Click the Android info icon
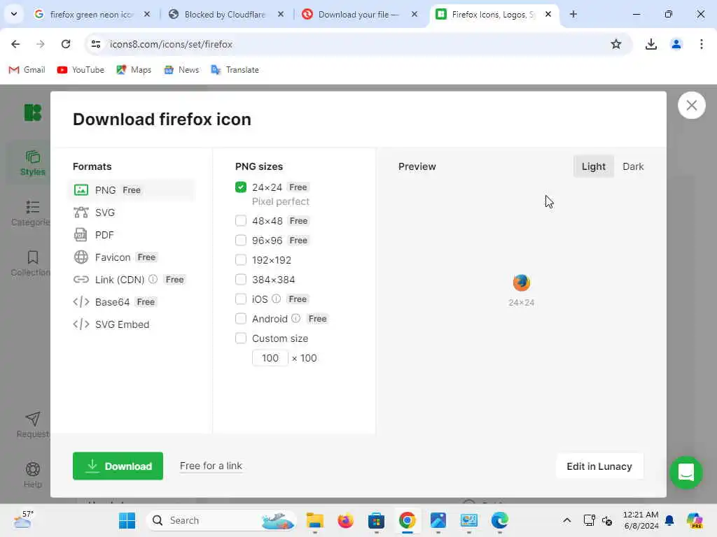The image size is (717, 537). [x=296, y=318]
